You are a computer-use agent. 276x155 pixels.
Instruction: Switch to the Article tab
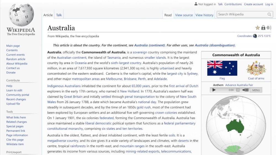(48, 15)
